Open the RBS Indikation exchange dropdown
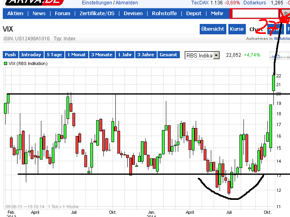 [202, 55]
